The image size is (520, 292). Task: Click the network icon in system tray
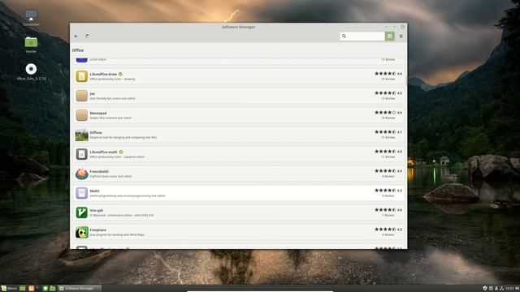502,289
